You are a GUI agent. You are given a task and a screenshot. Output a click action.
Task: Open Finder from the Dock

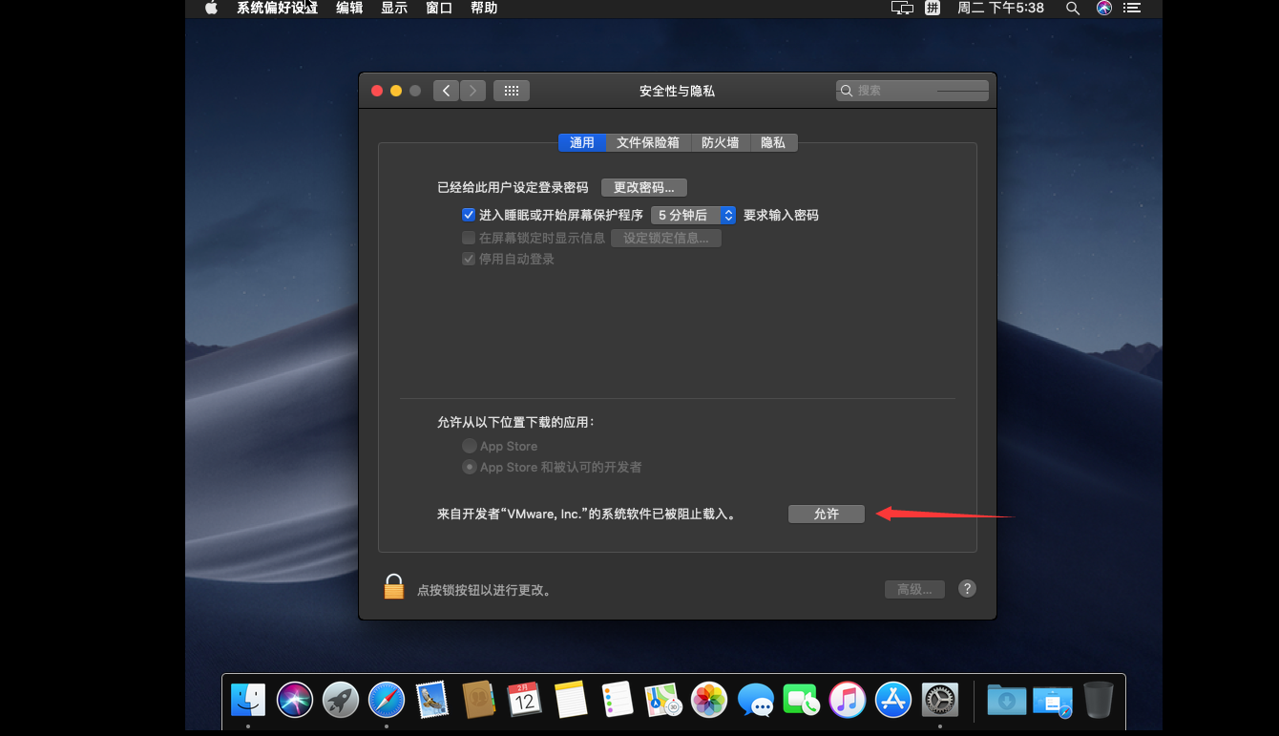pyautogui.click(x=248, y=700)
